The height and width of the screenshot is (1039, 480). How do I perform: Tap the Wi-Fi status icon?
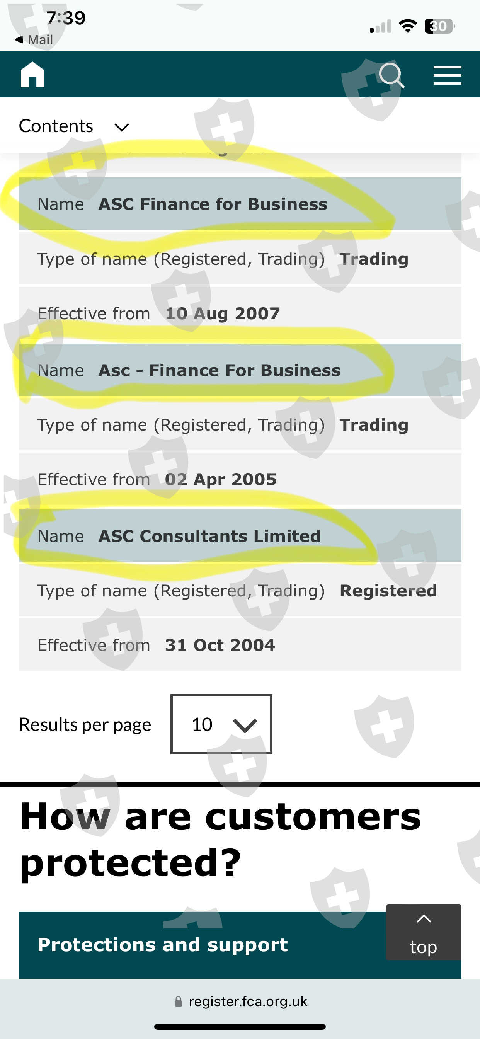(407, 26)
